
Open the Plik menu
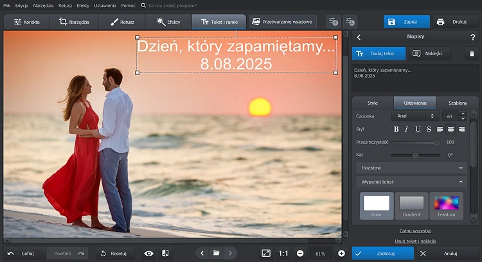tap(7, 6)
